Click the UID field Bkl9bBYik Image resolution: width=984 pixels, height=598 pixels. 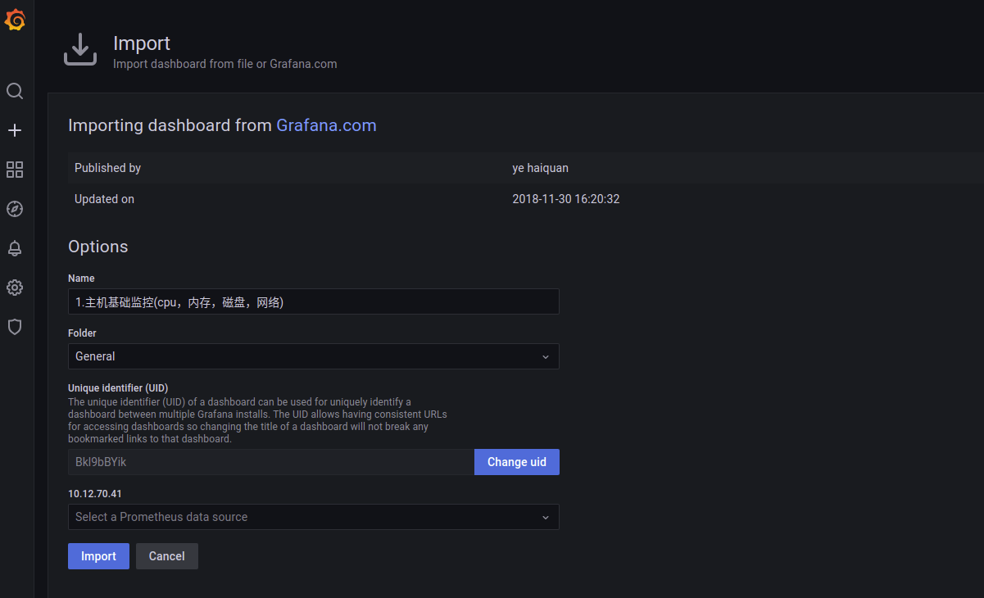pyautogui.click(x=271, y=462)
